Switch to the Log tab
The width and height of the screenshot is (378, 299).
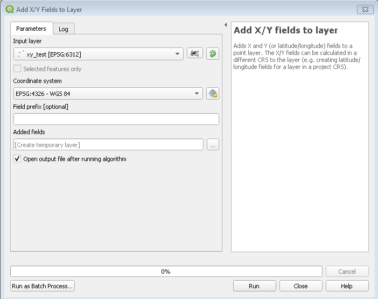64,29
